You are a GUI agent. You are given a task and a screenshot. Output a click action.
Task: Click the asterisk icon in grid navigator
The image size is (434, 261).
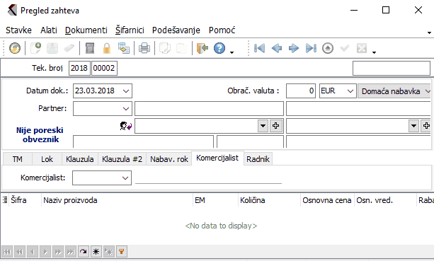click(96, 252)
